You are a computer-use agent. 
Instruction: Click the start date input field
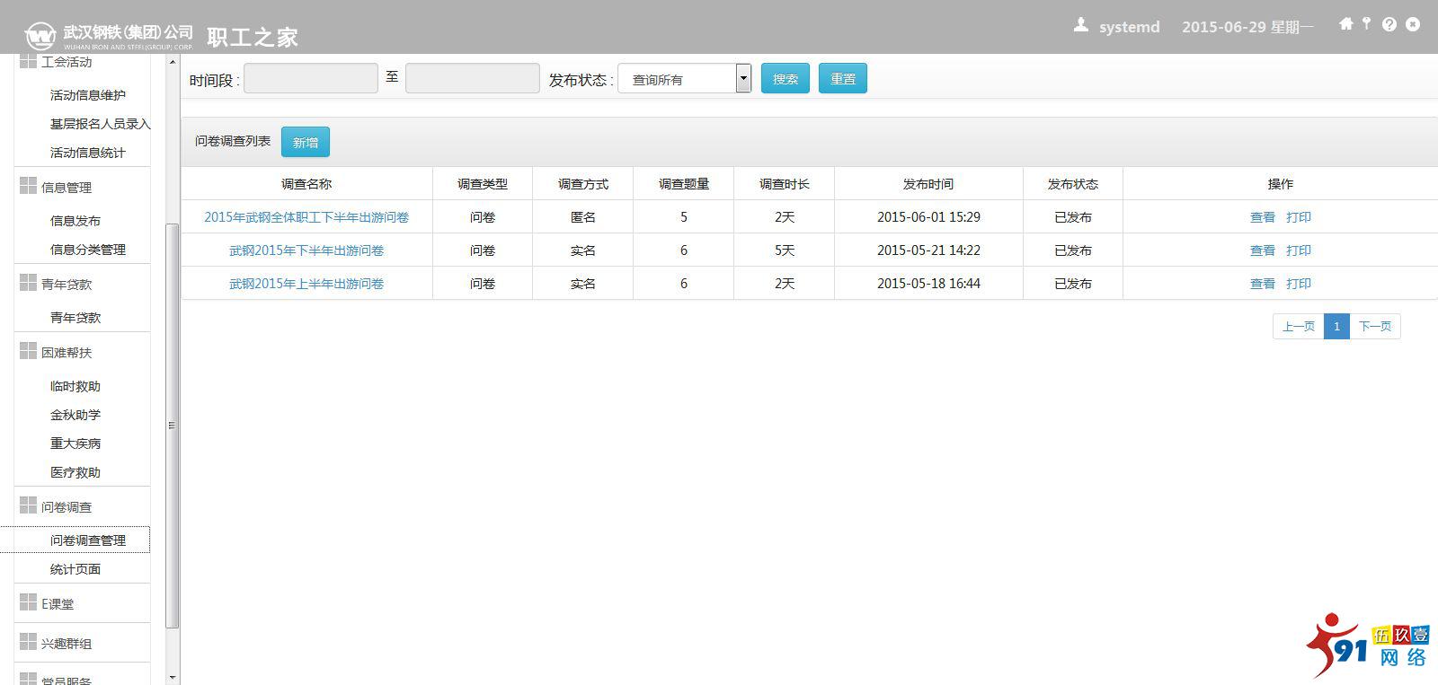coord(311,79)
